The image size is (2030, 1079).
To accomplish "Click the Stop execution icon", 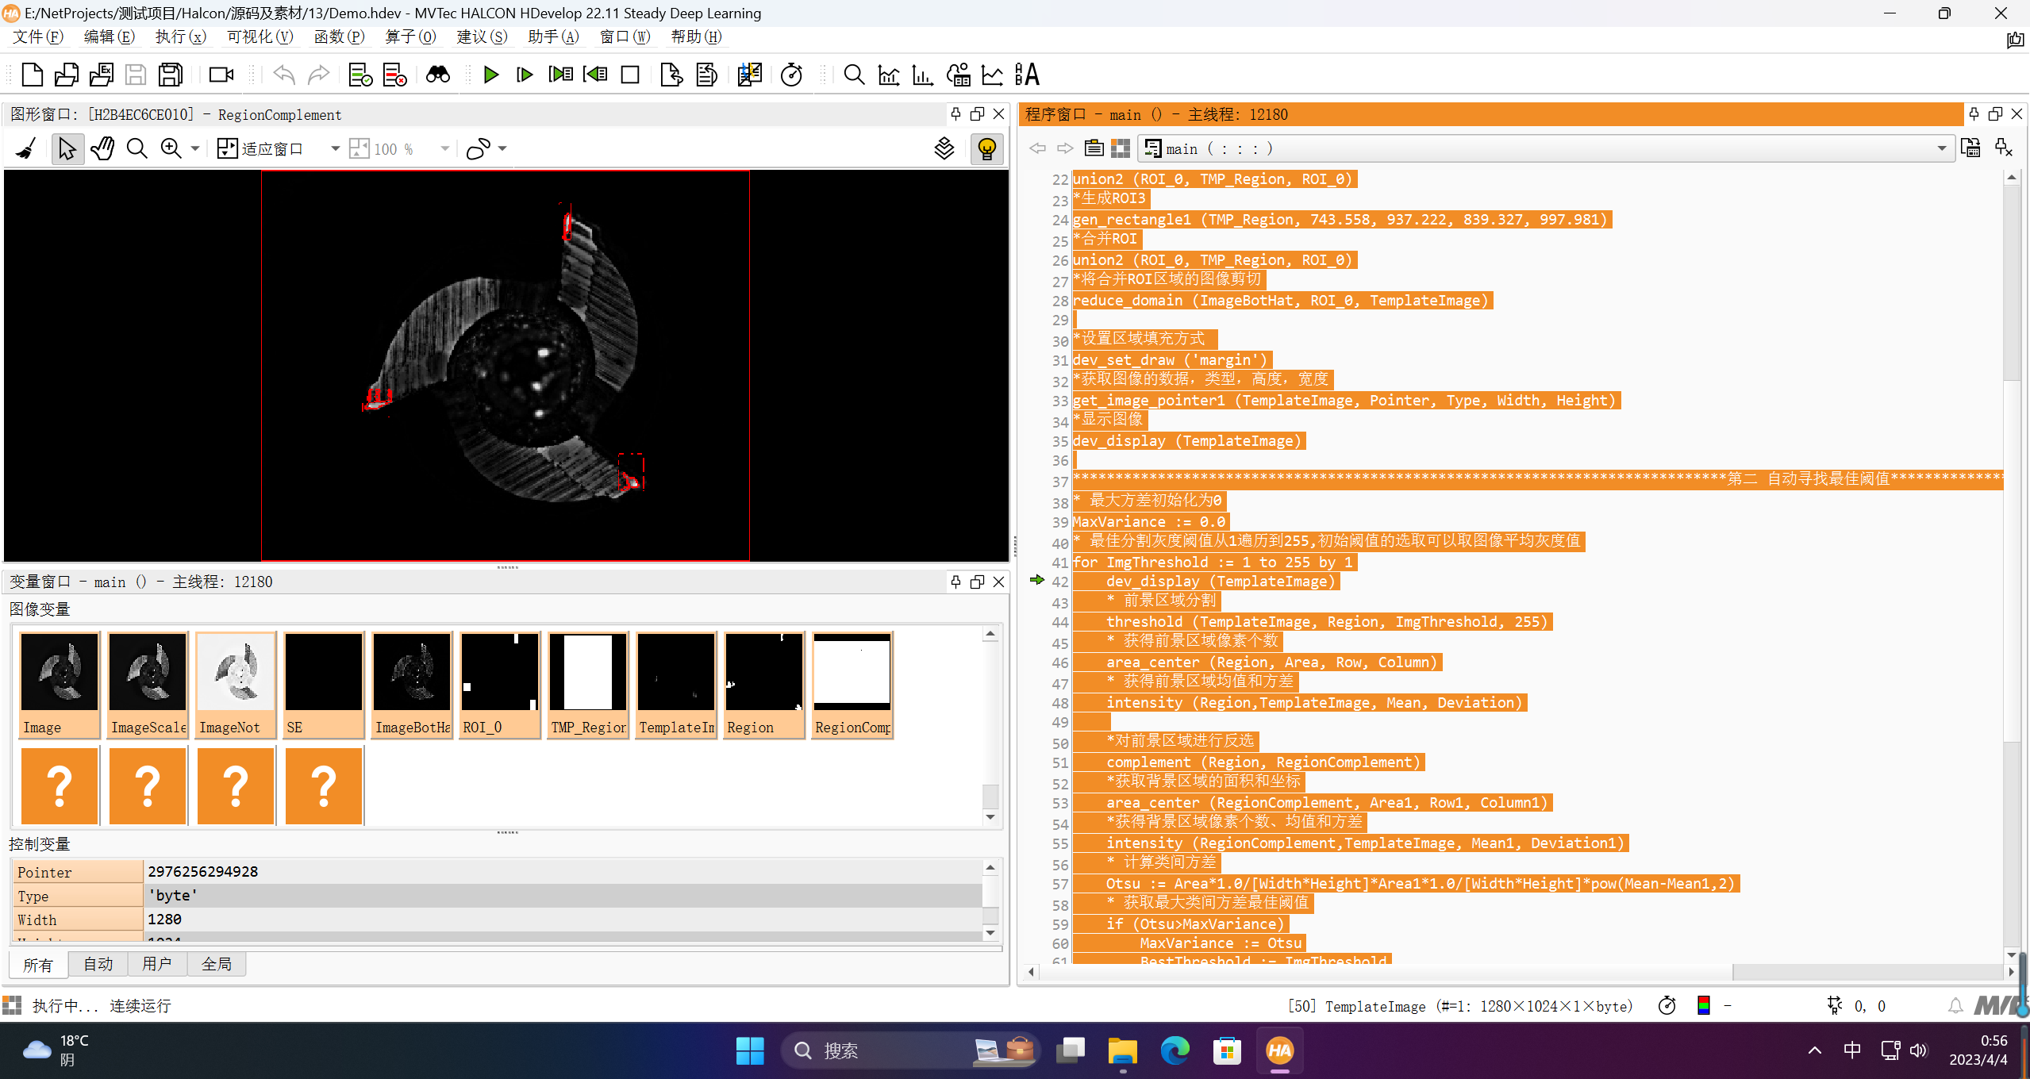I will coord(629,75).
